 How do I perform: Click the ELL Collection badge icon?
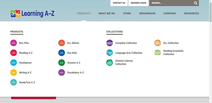pyautogui.click(x=158, y=43)
